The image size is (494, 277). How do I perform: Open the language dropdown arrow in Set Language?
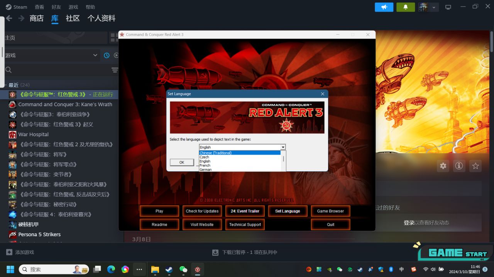point(283,147)
